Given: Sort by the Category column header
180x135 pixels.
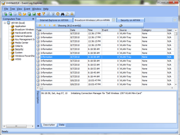Looking at the screenshot, I should coord(154,30).
